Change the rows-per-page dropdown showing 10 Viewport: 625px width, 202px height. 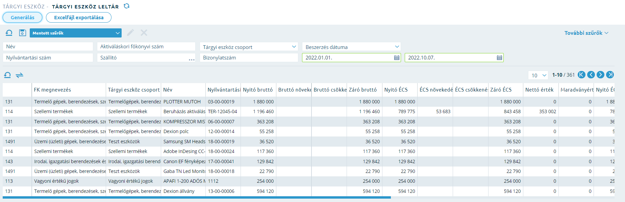[538, 75]
